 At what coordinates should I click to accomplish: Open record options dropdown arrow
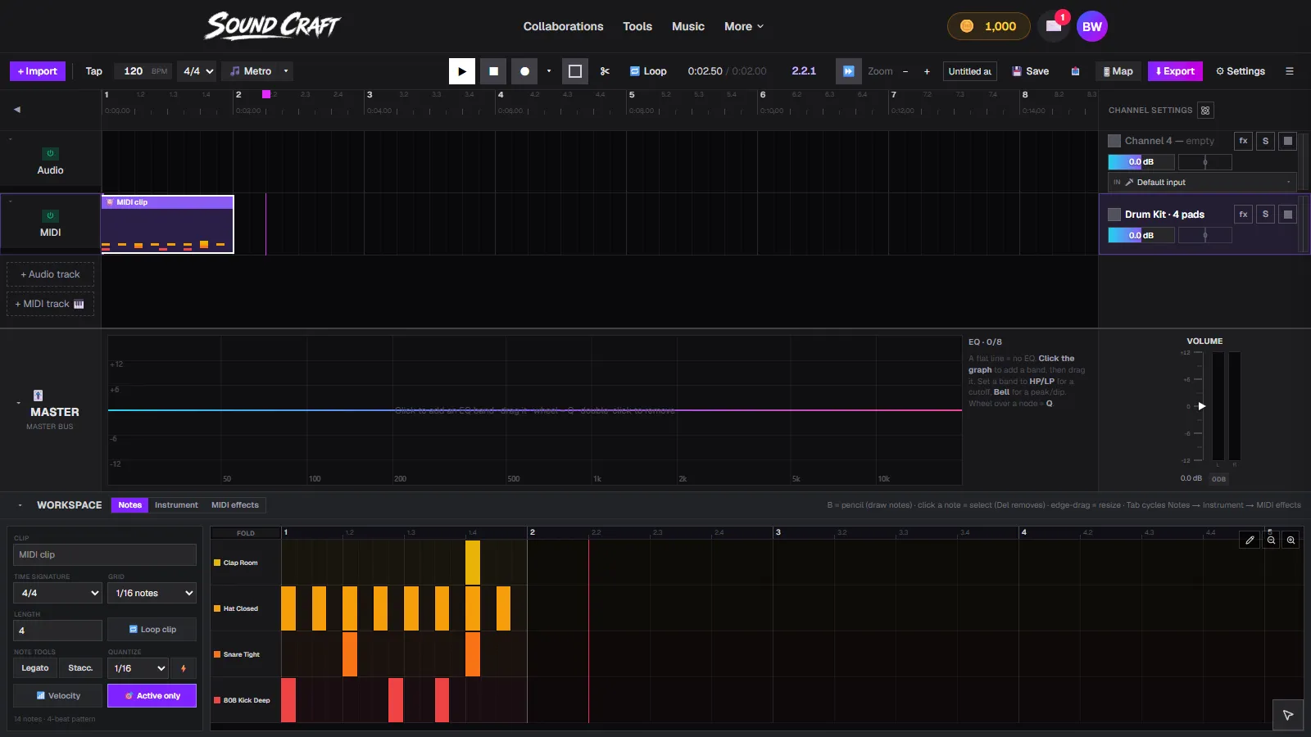[x=549, y=71]
